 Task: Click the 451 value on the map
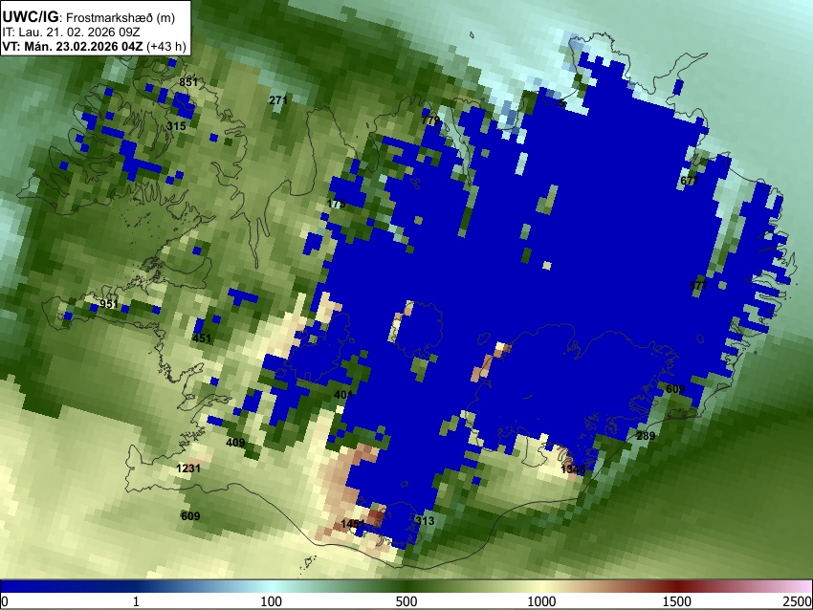(x=202, y=338)
